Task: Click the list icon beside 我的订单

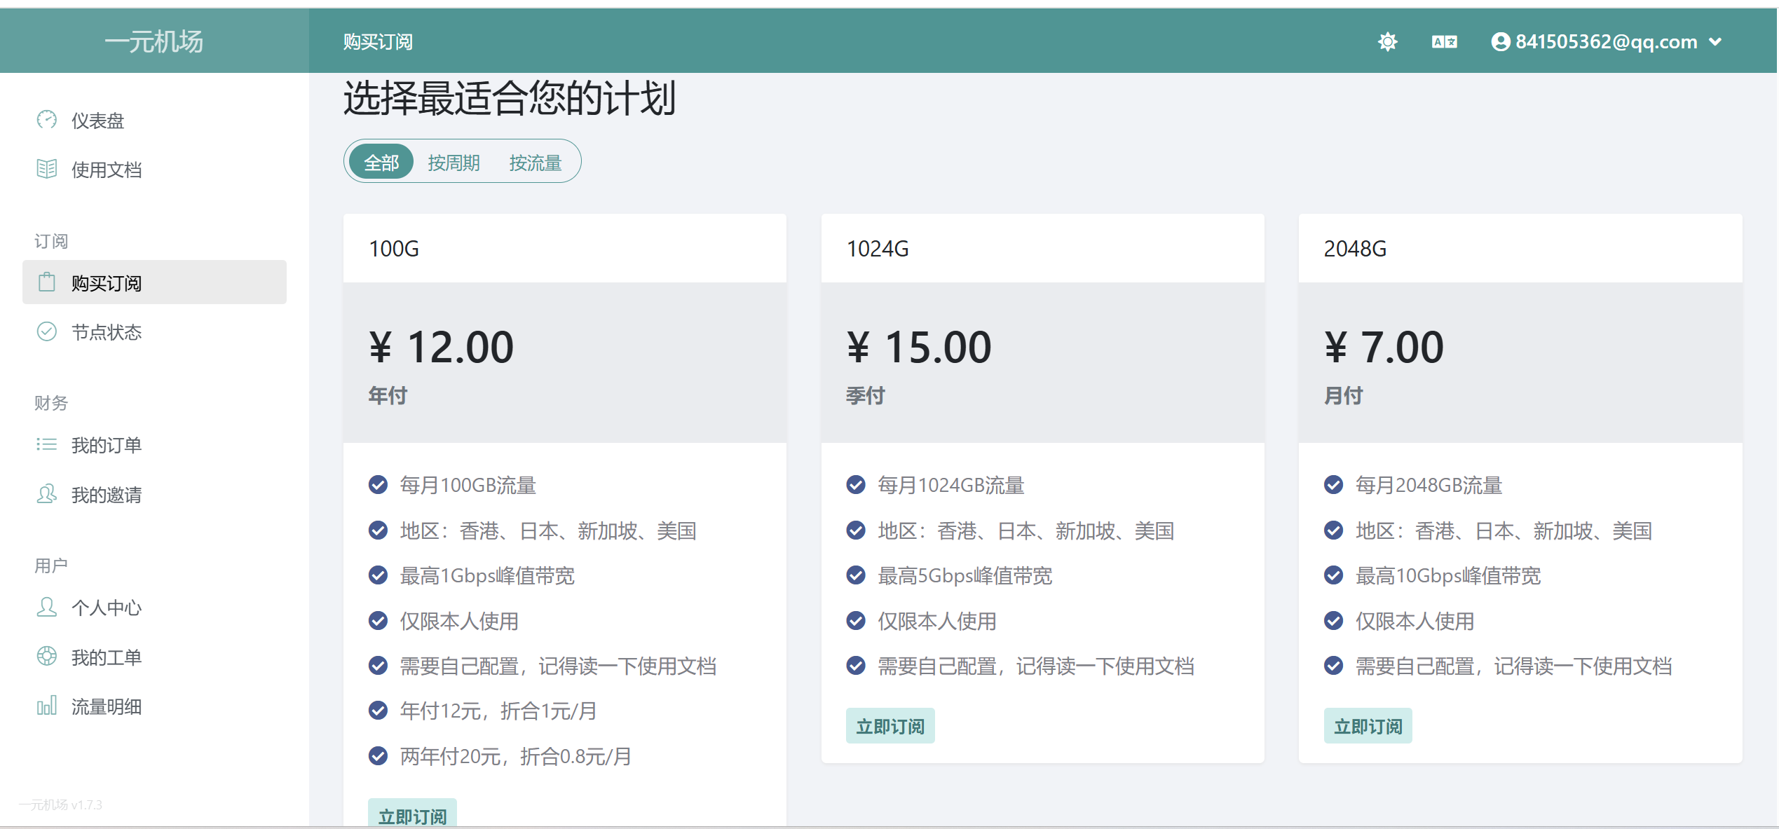Action: pyautogui.click(x=47, y=444)
